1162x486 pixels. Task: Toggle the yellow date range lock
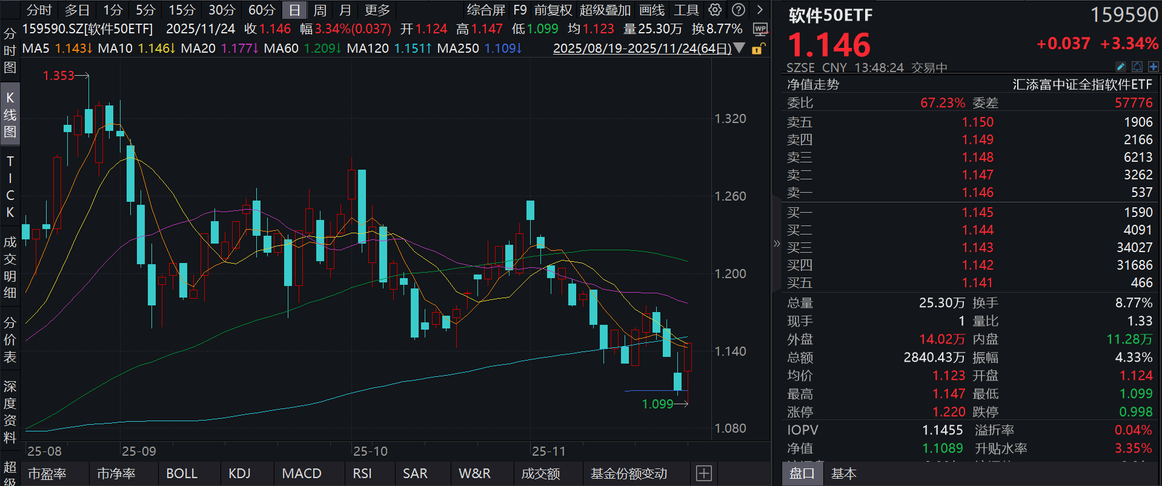pyautogui.click(x=757, y=48)
